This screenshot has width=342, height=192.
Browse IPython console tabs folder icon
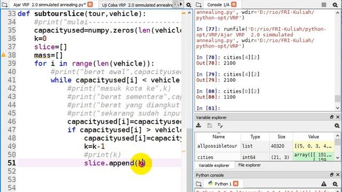pos(199,5)
